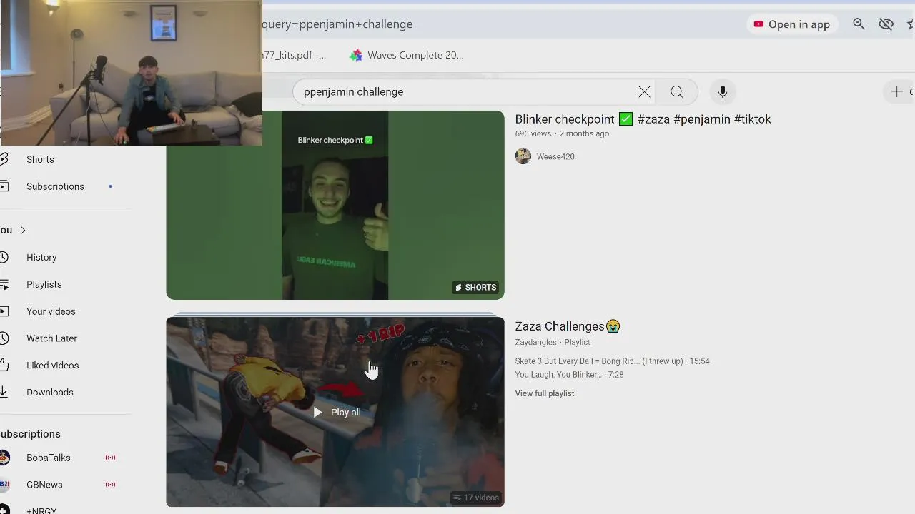Click the live indicator next to BobaTalks
Image resolution: width=915 pixels, height=514 pixels.
pyautogui.click(x=110, y=458)
